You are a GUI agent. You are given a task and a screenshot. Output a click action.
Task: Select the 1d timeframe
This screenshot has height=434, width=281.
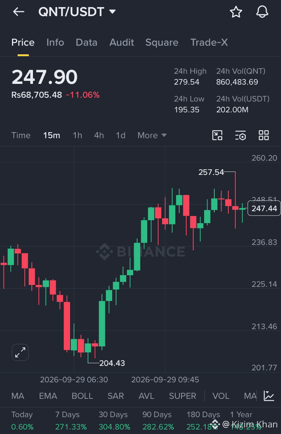point(120,135)
